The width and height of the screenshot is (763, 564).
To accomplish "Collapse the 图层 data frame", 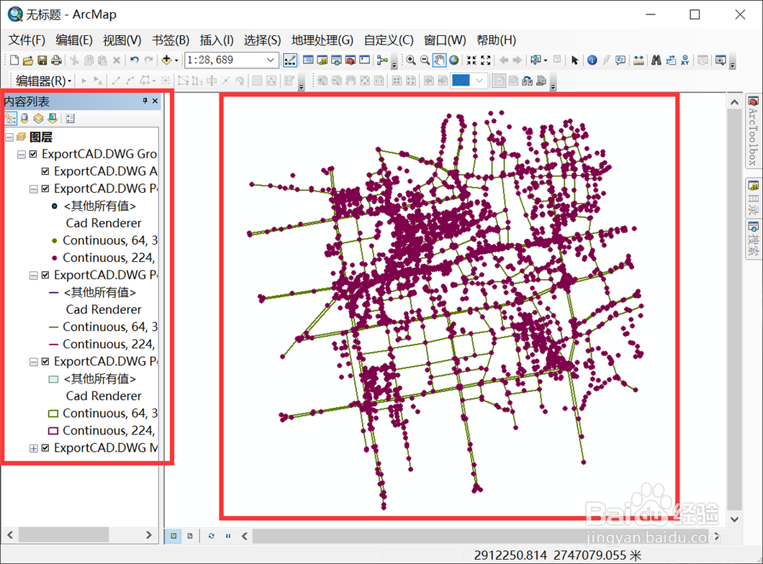I will pos(9,137).
